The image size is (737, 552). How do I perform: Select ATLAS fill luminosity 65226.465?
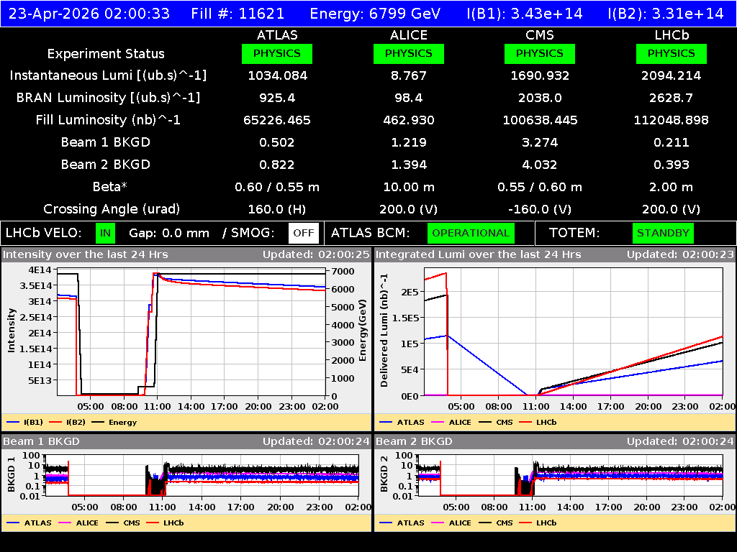(x=277, y=120)
